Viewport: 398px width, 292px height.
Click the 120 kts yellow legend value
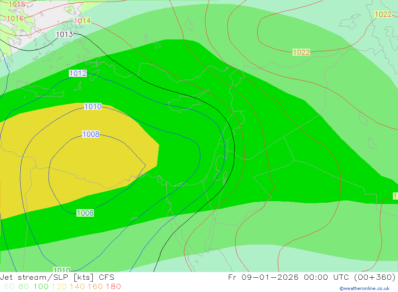click(59, 286)
